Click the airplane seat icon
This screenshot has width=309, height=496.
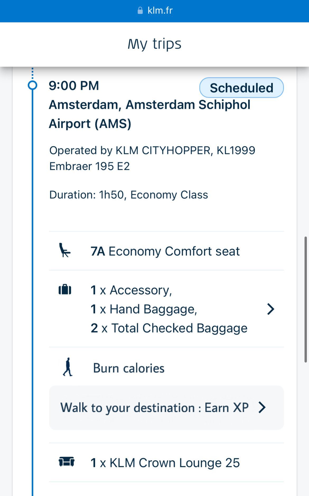pyautogui.click(x=64, y=250)
